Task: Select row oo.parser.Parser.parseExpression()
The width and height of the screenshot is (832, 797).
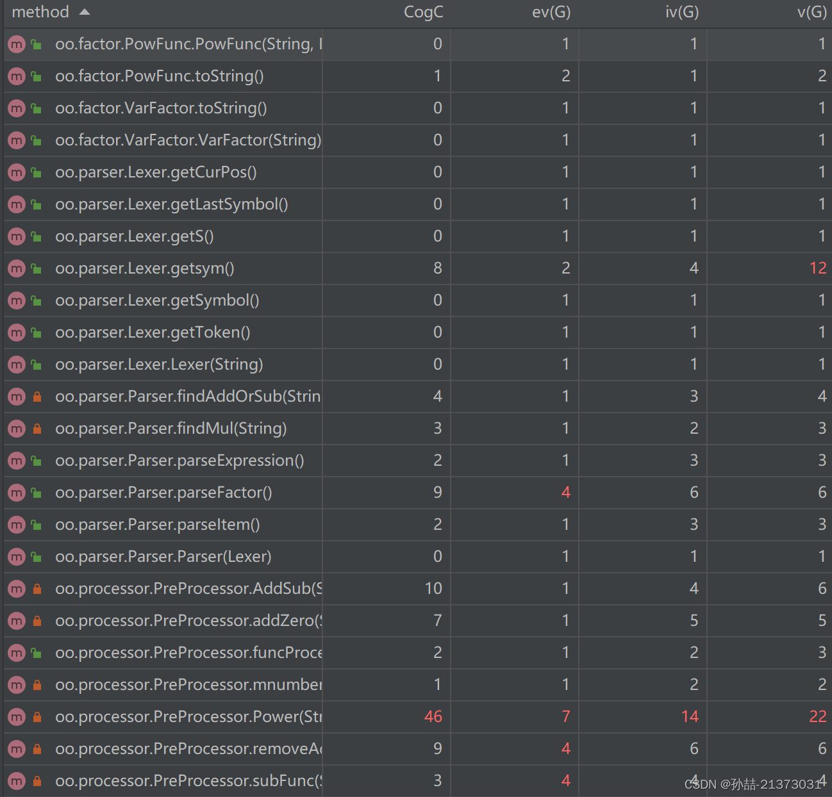Action: tap(417, 461)
